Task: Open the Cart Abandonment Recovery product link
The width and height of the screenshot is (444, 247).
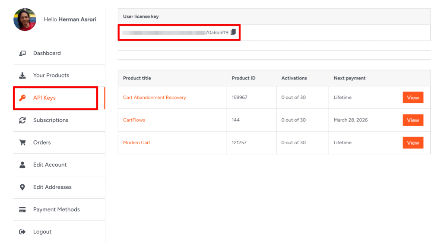Action: click(154, 98)
